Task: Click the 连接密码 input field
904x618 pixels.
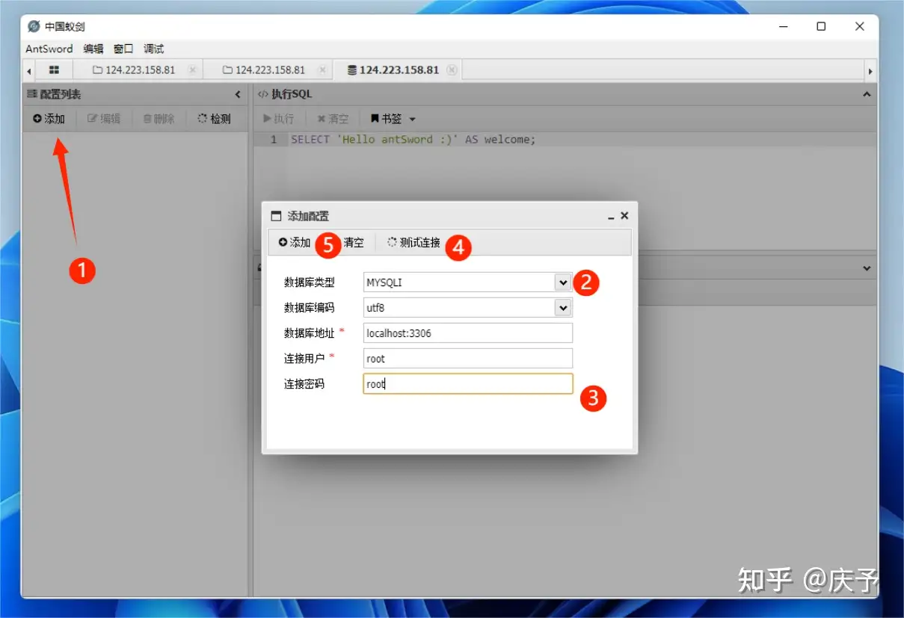Action: tap(467, 384)
